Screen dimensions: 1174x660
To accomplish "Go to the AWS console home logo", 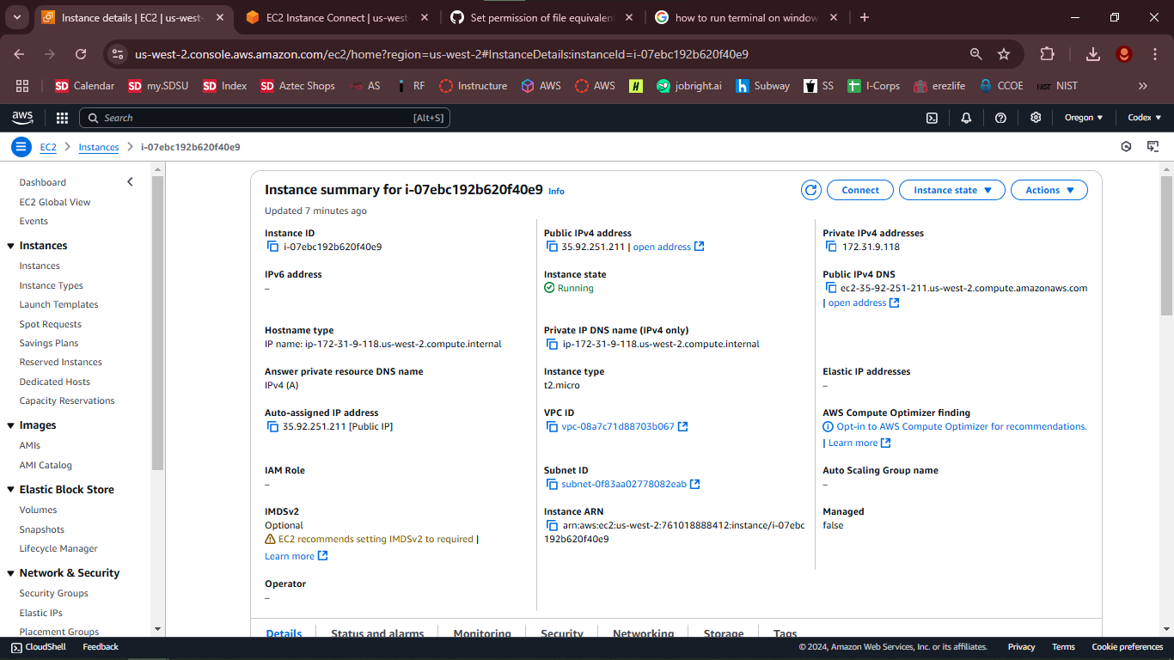I will point(22,118).
